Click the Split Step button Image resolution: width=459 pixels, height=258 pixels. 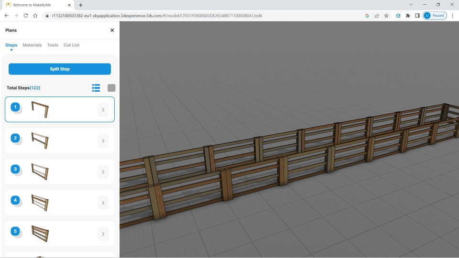60,69
